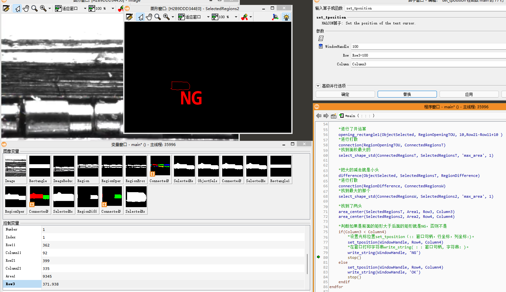
Task: Click the fit-window icon in SelectedRegions2 window
Action: click(181, 17)
